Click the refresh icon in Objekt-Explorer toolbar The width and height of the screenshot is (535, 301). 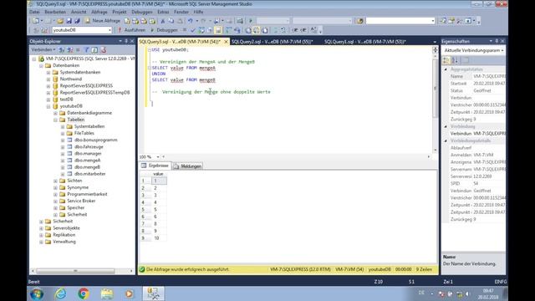pyautogui.click(x=94, y=50)
